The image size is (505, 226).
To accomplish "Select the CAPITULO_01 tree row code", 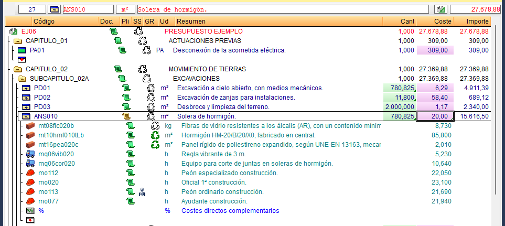I will (46, 41).
